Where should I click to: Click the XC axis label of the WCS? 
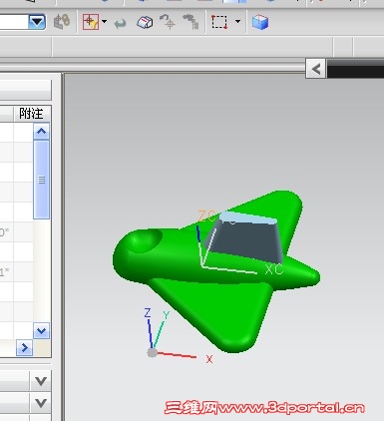(274, 269)
